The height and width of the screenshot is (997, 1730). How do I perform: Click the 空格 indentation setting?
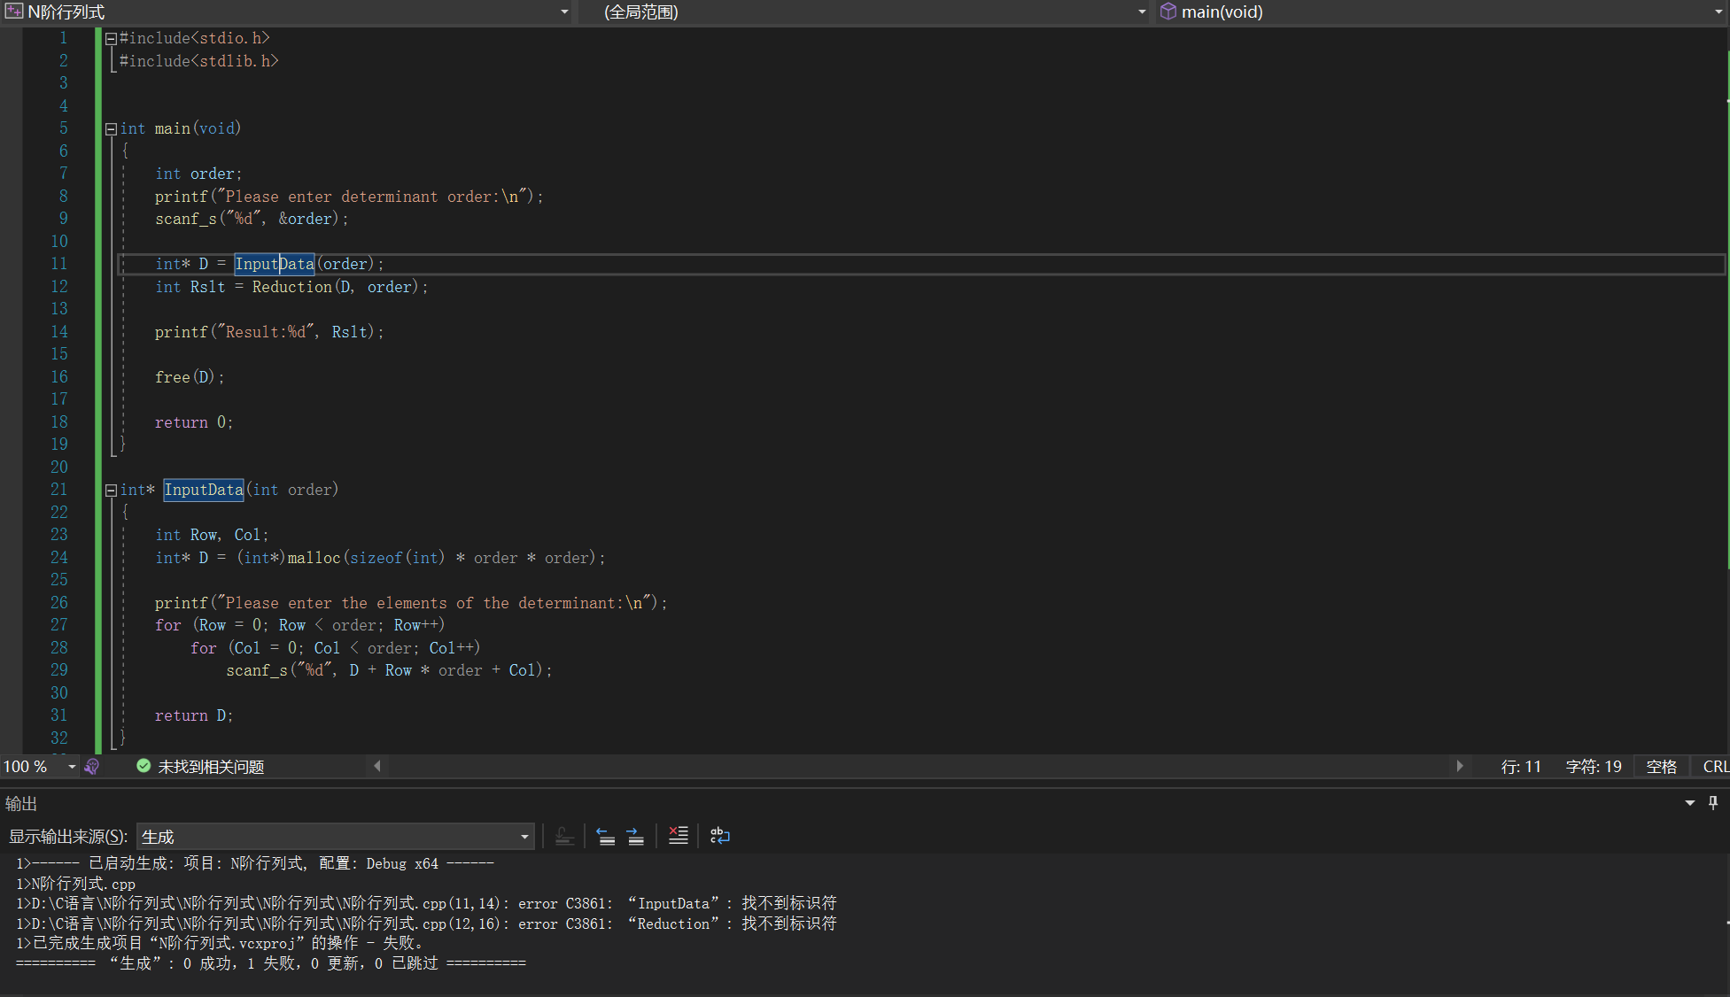pos(1662,767)
